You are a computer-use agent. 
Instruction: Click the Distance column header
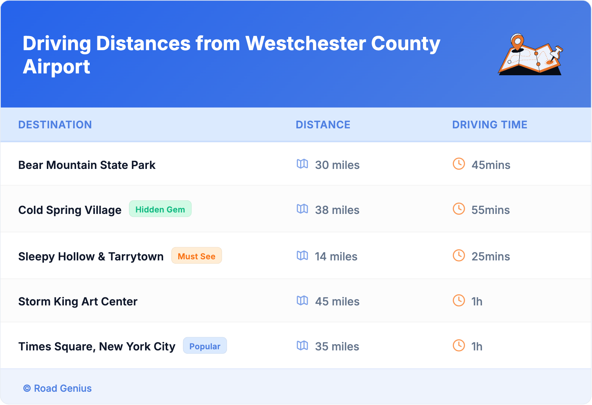(x=323, y=125)
